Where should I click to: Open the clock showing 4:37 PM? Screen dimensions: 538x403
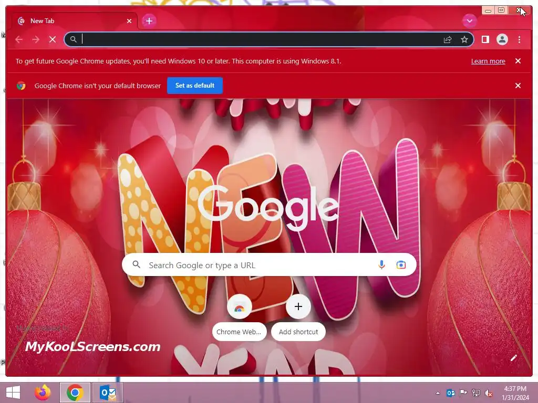[515, 393]
